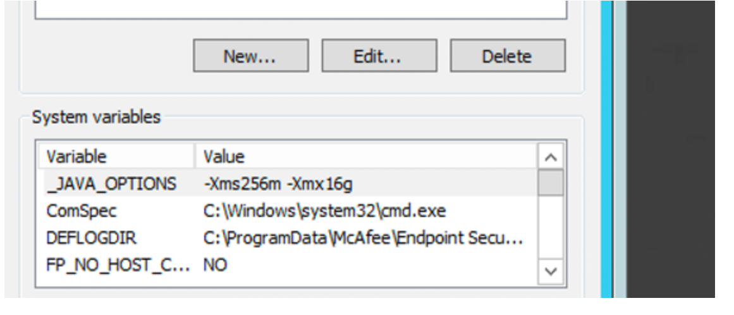This screenshot has height=315, width=734.
Task: Click the NO value cell
Action: click(x=216, y=265)
